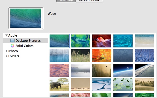Click the Folders label

coord(13,56)
